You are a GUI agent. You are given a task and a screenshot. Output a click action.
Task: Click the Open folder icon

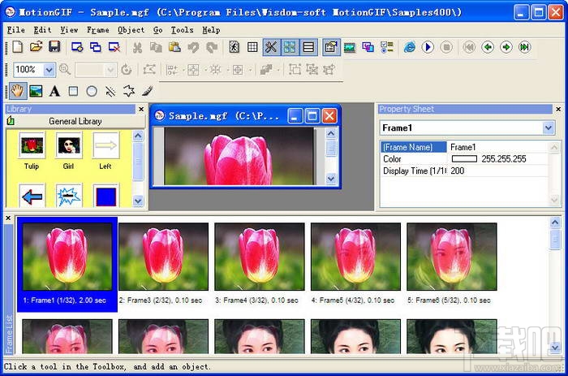37,47
